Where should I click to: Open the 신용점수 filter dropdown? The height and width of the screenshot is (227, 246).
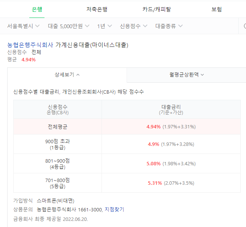tap(133, 26)
